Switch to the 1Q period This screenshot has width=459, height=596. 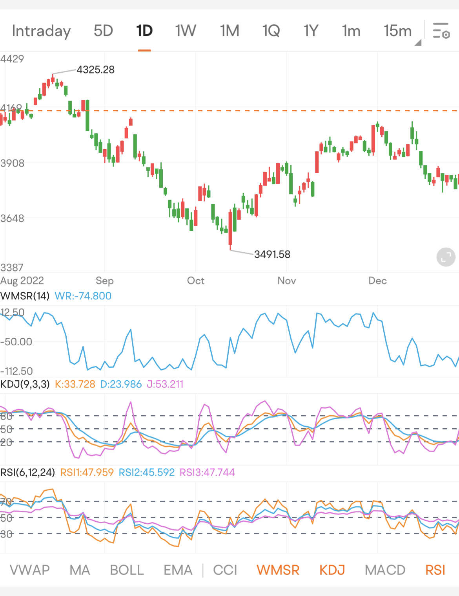point(271,31)
